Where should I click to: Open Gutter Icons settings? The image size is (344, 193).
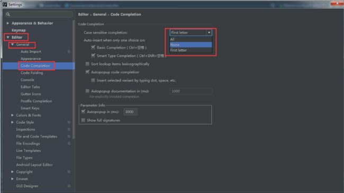point(31,94)
